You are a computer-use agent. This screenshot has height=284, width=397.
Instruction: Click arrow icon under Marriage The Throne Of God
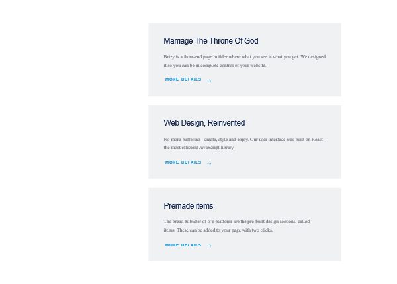[209, 81]
